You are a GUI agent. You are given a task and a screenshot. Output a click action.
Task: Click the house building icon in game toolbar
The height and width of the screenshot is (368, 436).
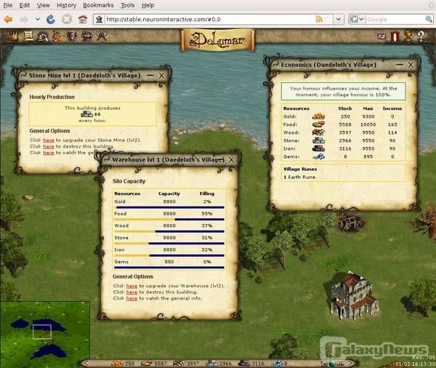tap(43, 36)
